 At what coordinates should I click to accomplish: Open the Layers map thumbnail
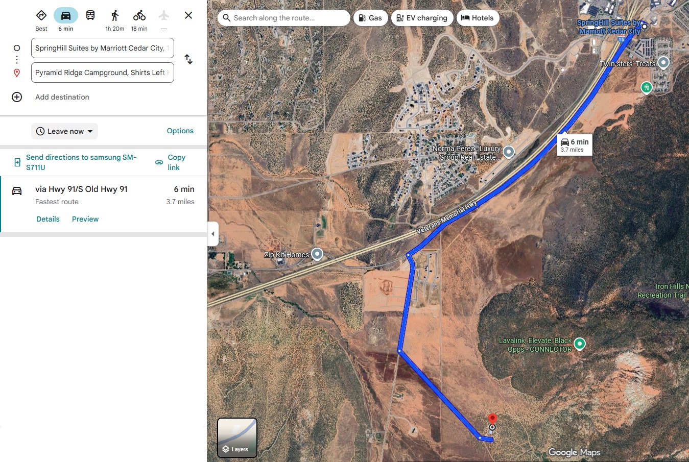tap(237, 437)
